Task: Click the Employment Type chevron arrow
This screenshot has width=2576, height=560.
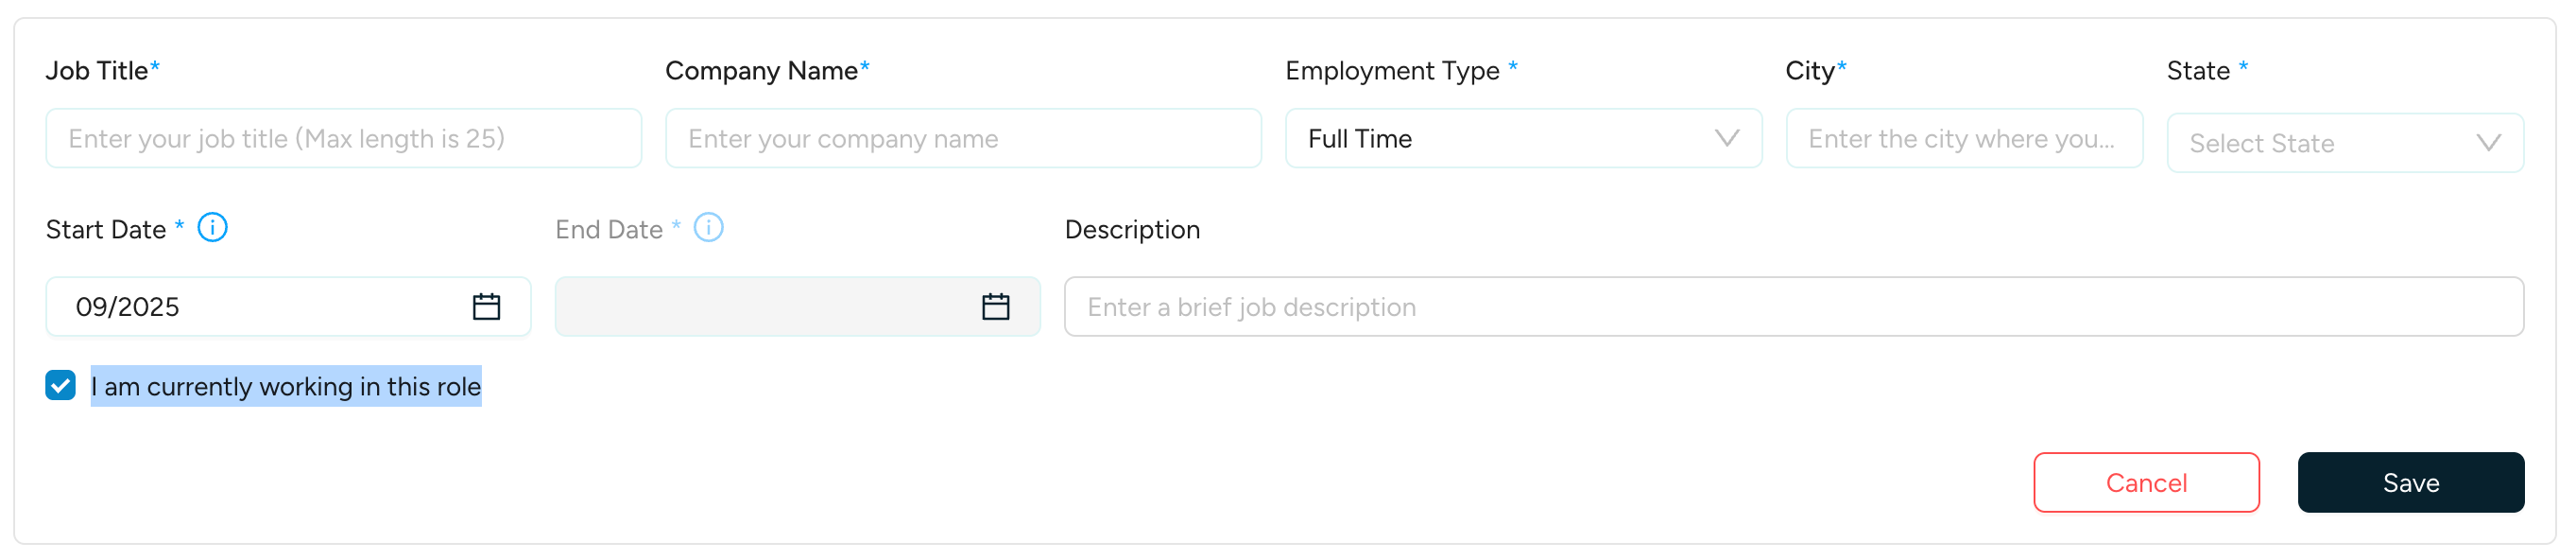Action: coord(1727,138)
